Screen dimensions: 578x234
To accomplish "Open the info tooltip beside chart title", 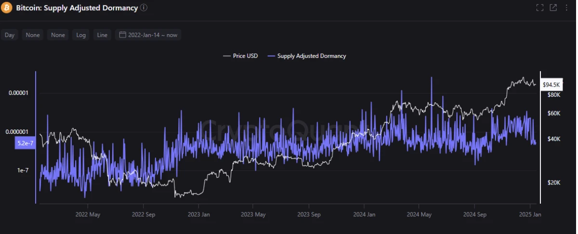I will point(144,8).
